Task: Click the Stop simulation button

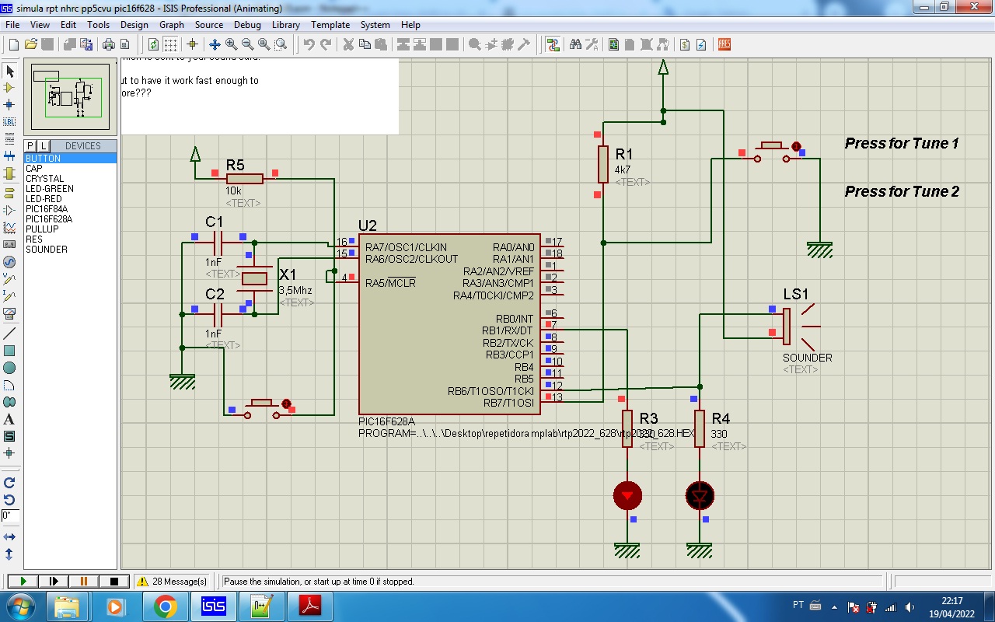Action: click(114, 581)
